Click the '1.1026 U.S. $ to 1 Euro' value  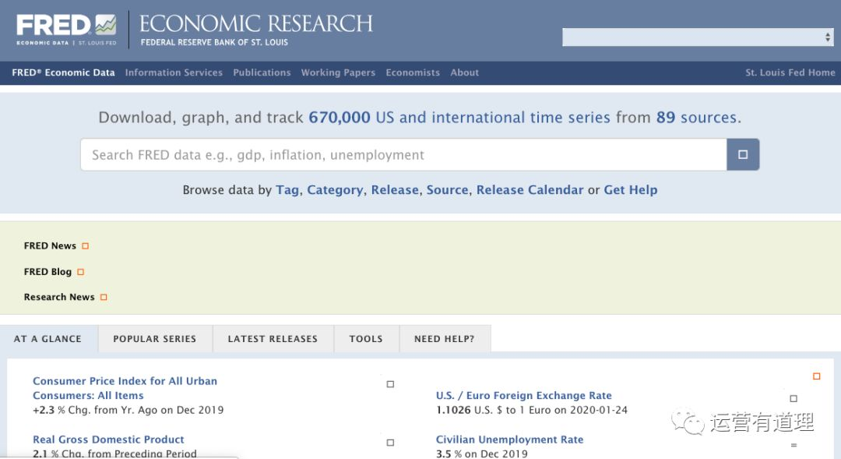[x=532, y=410]
